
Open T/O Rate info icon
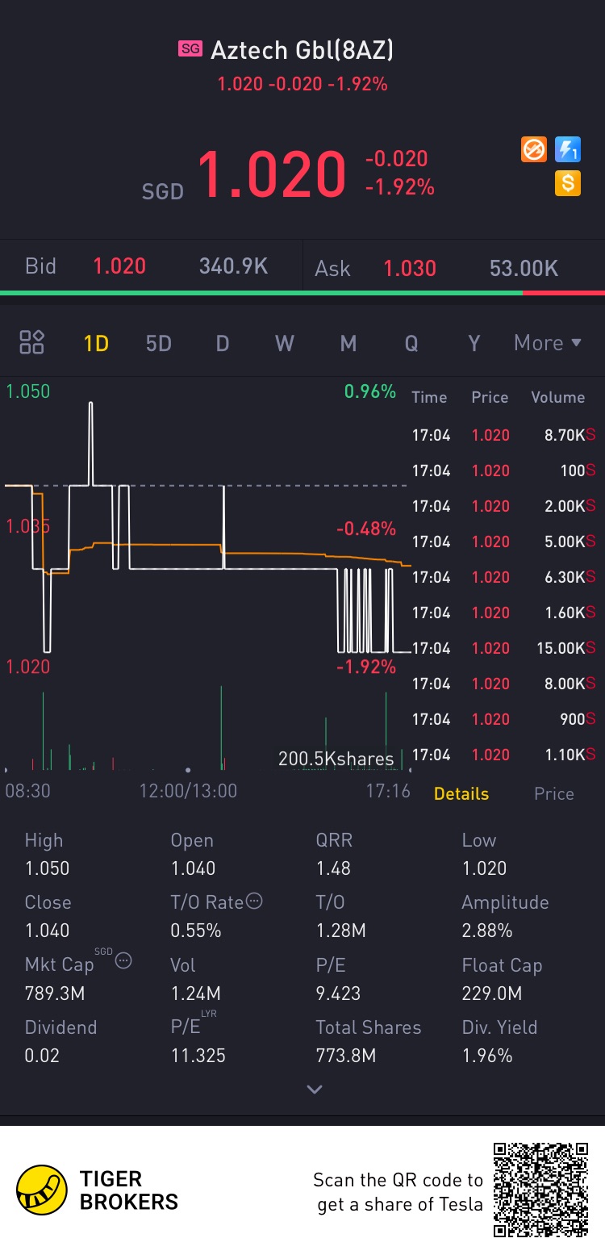coord(254,902)
